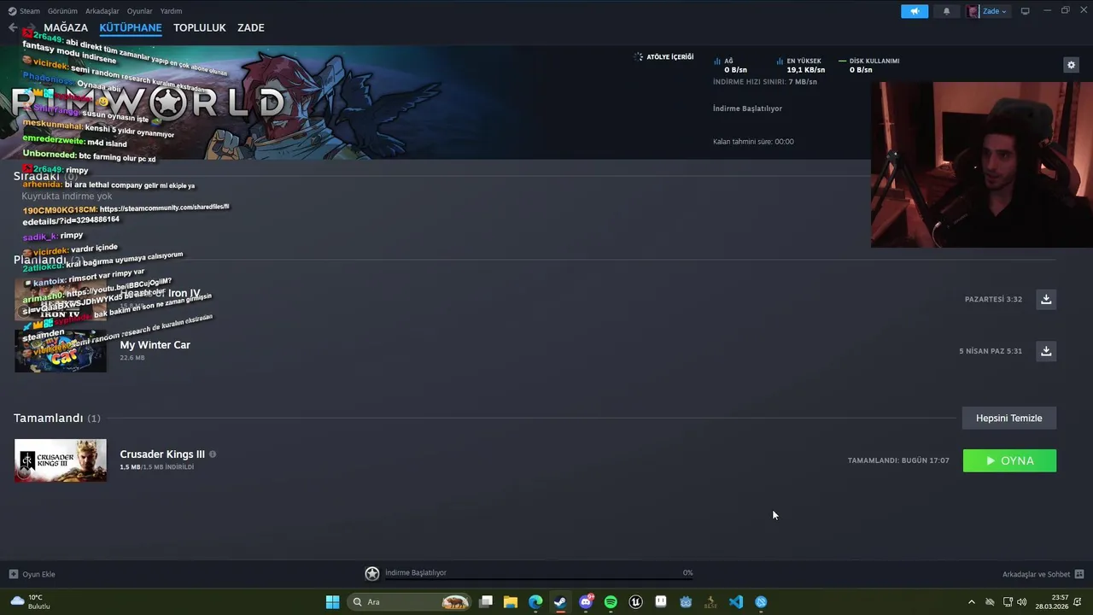Open the Yardım menu
This screenshot has width=1093, height=615.
coord(171,11)
